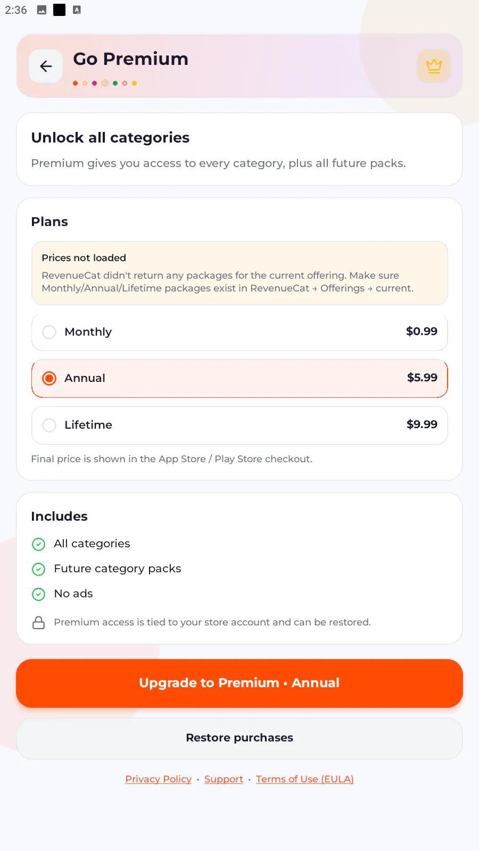This screenshot has height=851, width=479.
Task: Tap the Restore purchases button
Action: click(x=240, y=738)
